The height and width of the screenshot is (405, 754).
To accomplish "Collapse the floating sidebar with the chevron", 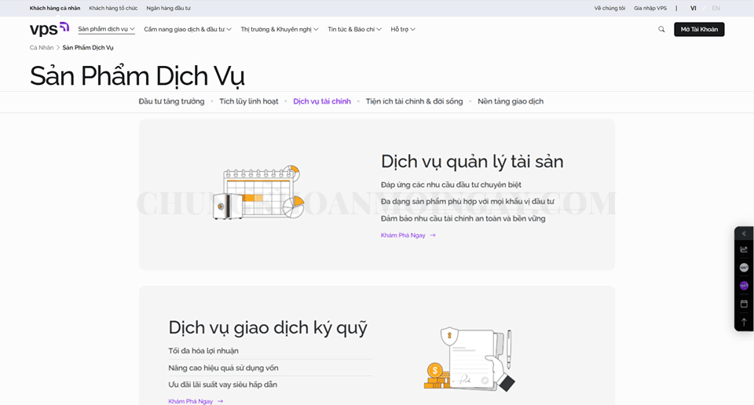I will tap(744, 233).
